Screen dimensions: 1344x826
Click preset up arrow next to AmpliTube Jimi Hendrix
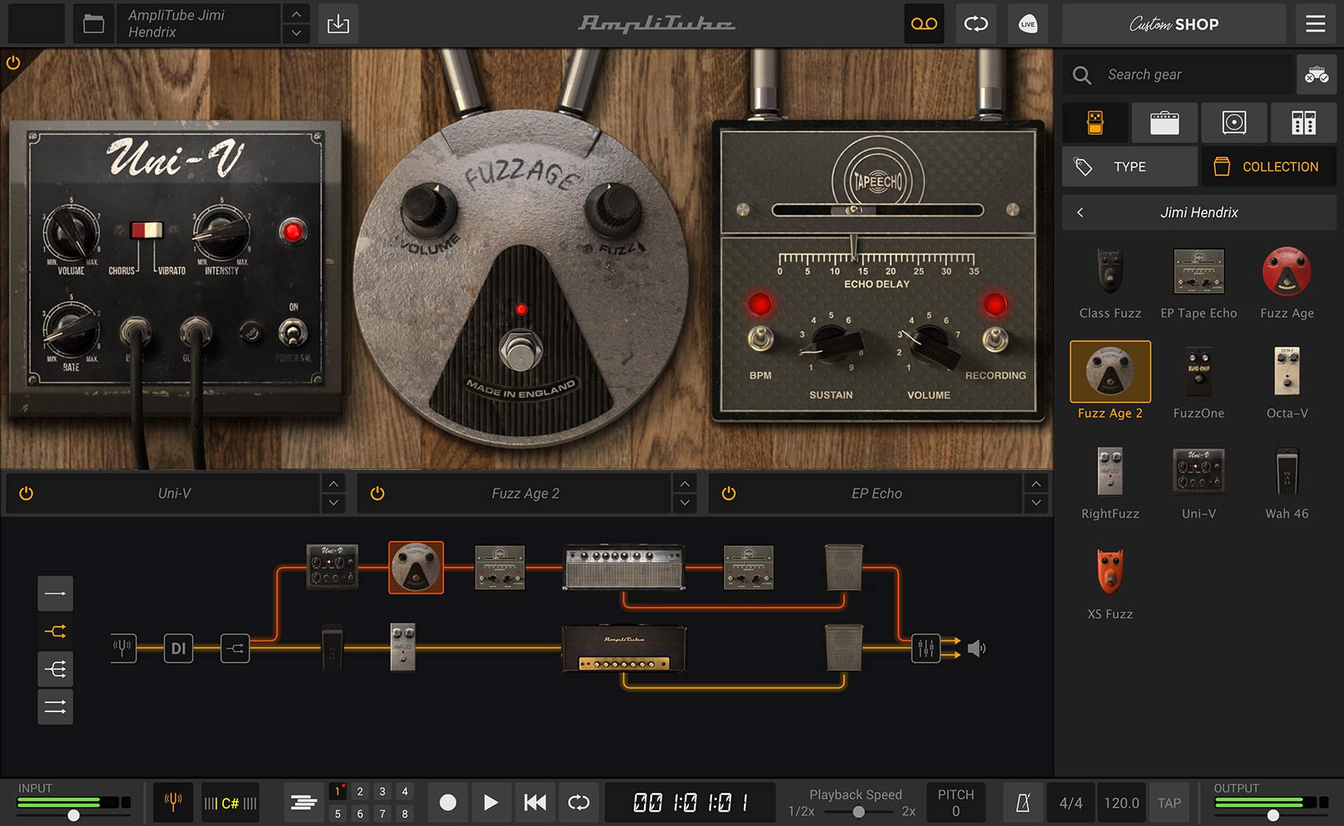pos(296,14)
